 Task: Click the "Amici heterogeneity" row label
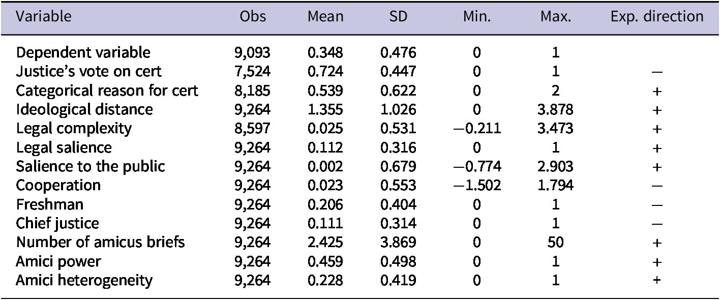click(84, 280)
